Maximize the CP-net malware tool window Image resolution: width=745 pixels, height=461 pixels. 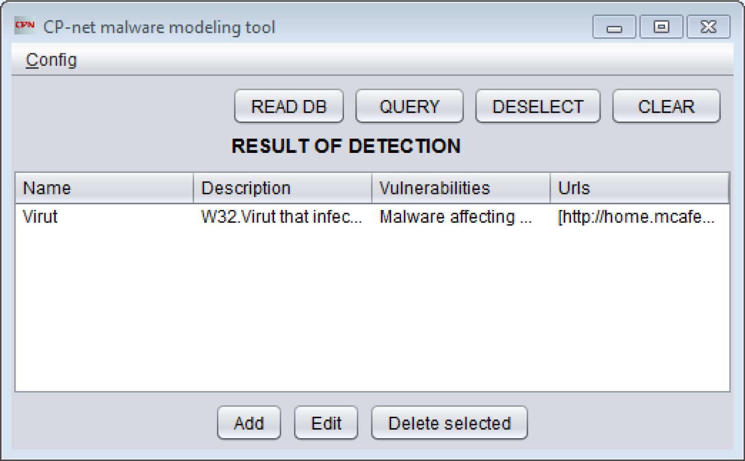pyautogui.click(x=661, y=27)
